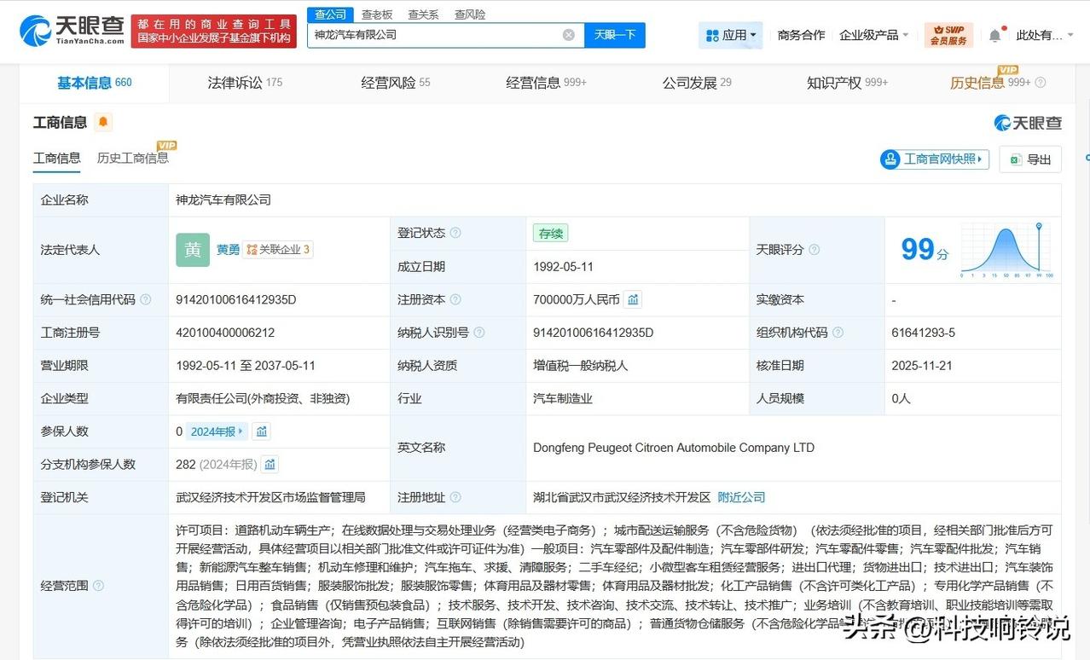Click the Excel icon in the 导出 button

coord(1015,159)
